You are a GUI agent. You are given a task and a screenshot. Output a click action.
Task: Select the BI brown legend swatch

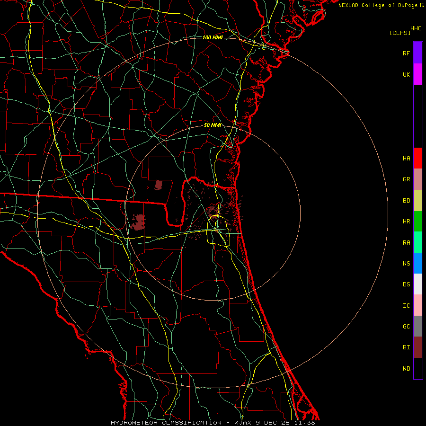point(418,347)
